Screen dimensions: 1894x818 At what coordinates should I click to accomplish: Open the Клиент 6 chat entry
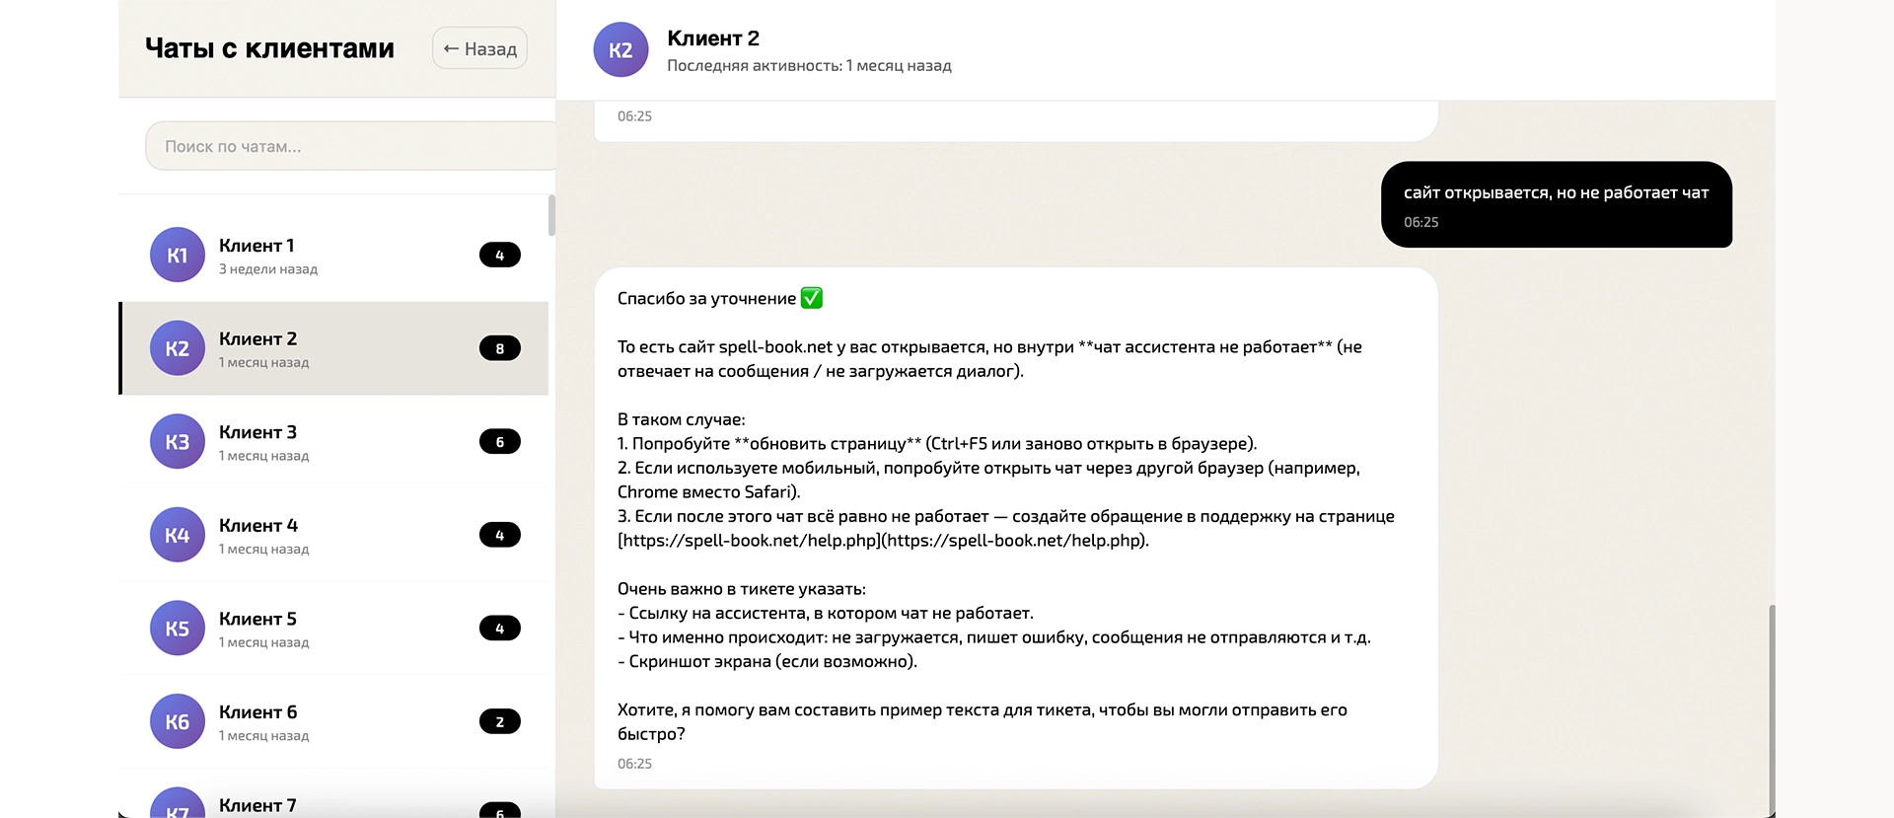(x=333, y=721)
